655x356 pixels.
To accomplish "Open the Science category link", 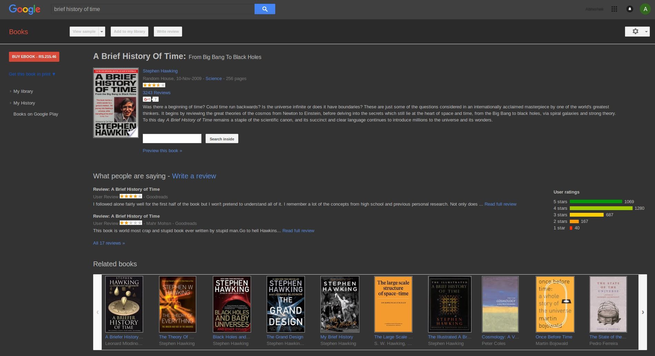I will tap(214, 78).
